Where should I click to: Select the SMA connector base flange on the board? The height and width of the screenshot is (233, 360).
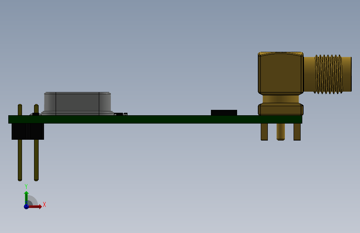281,109
